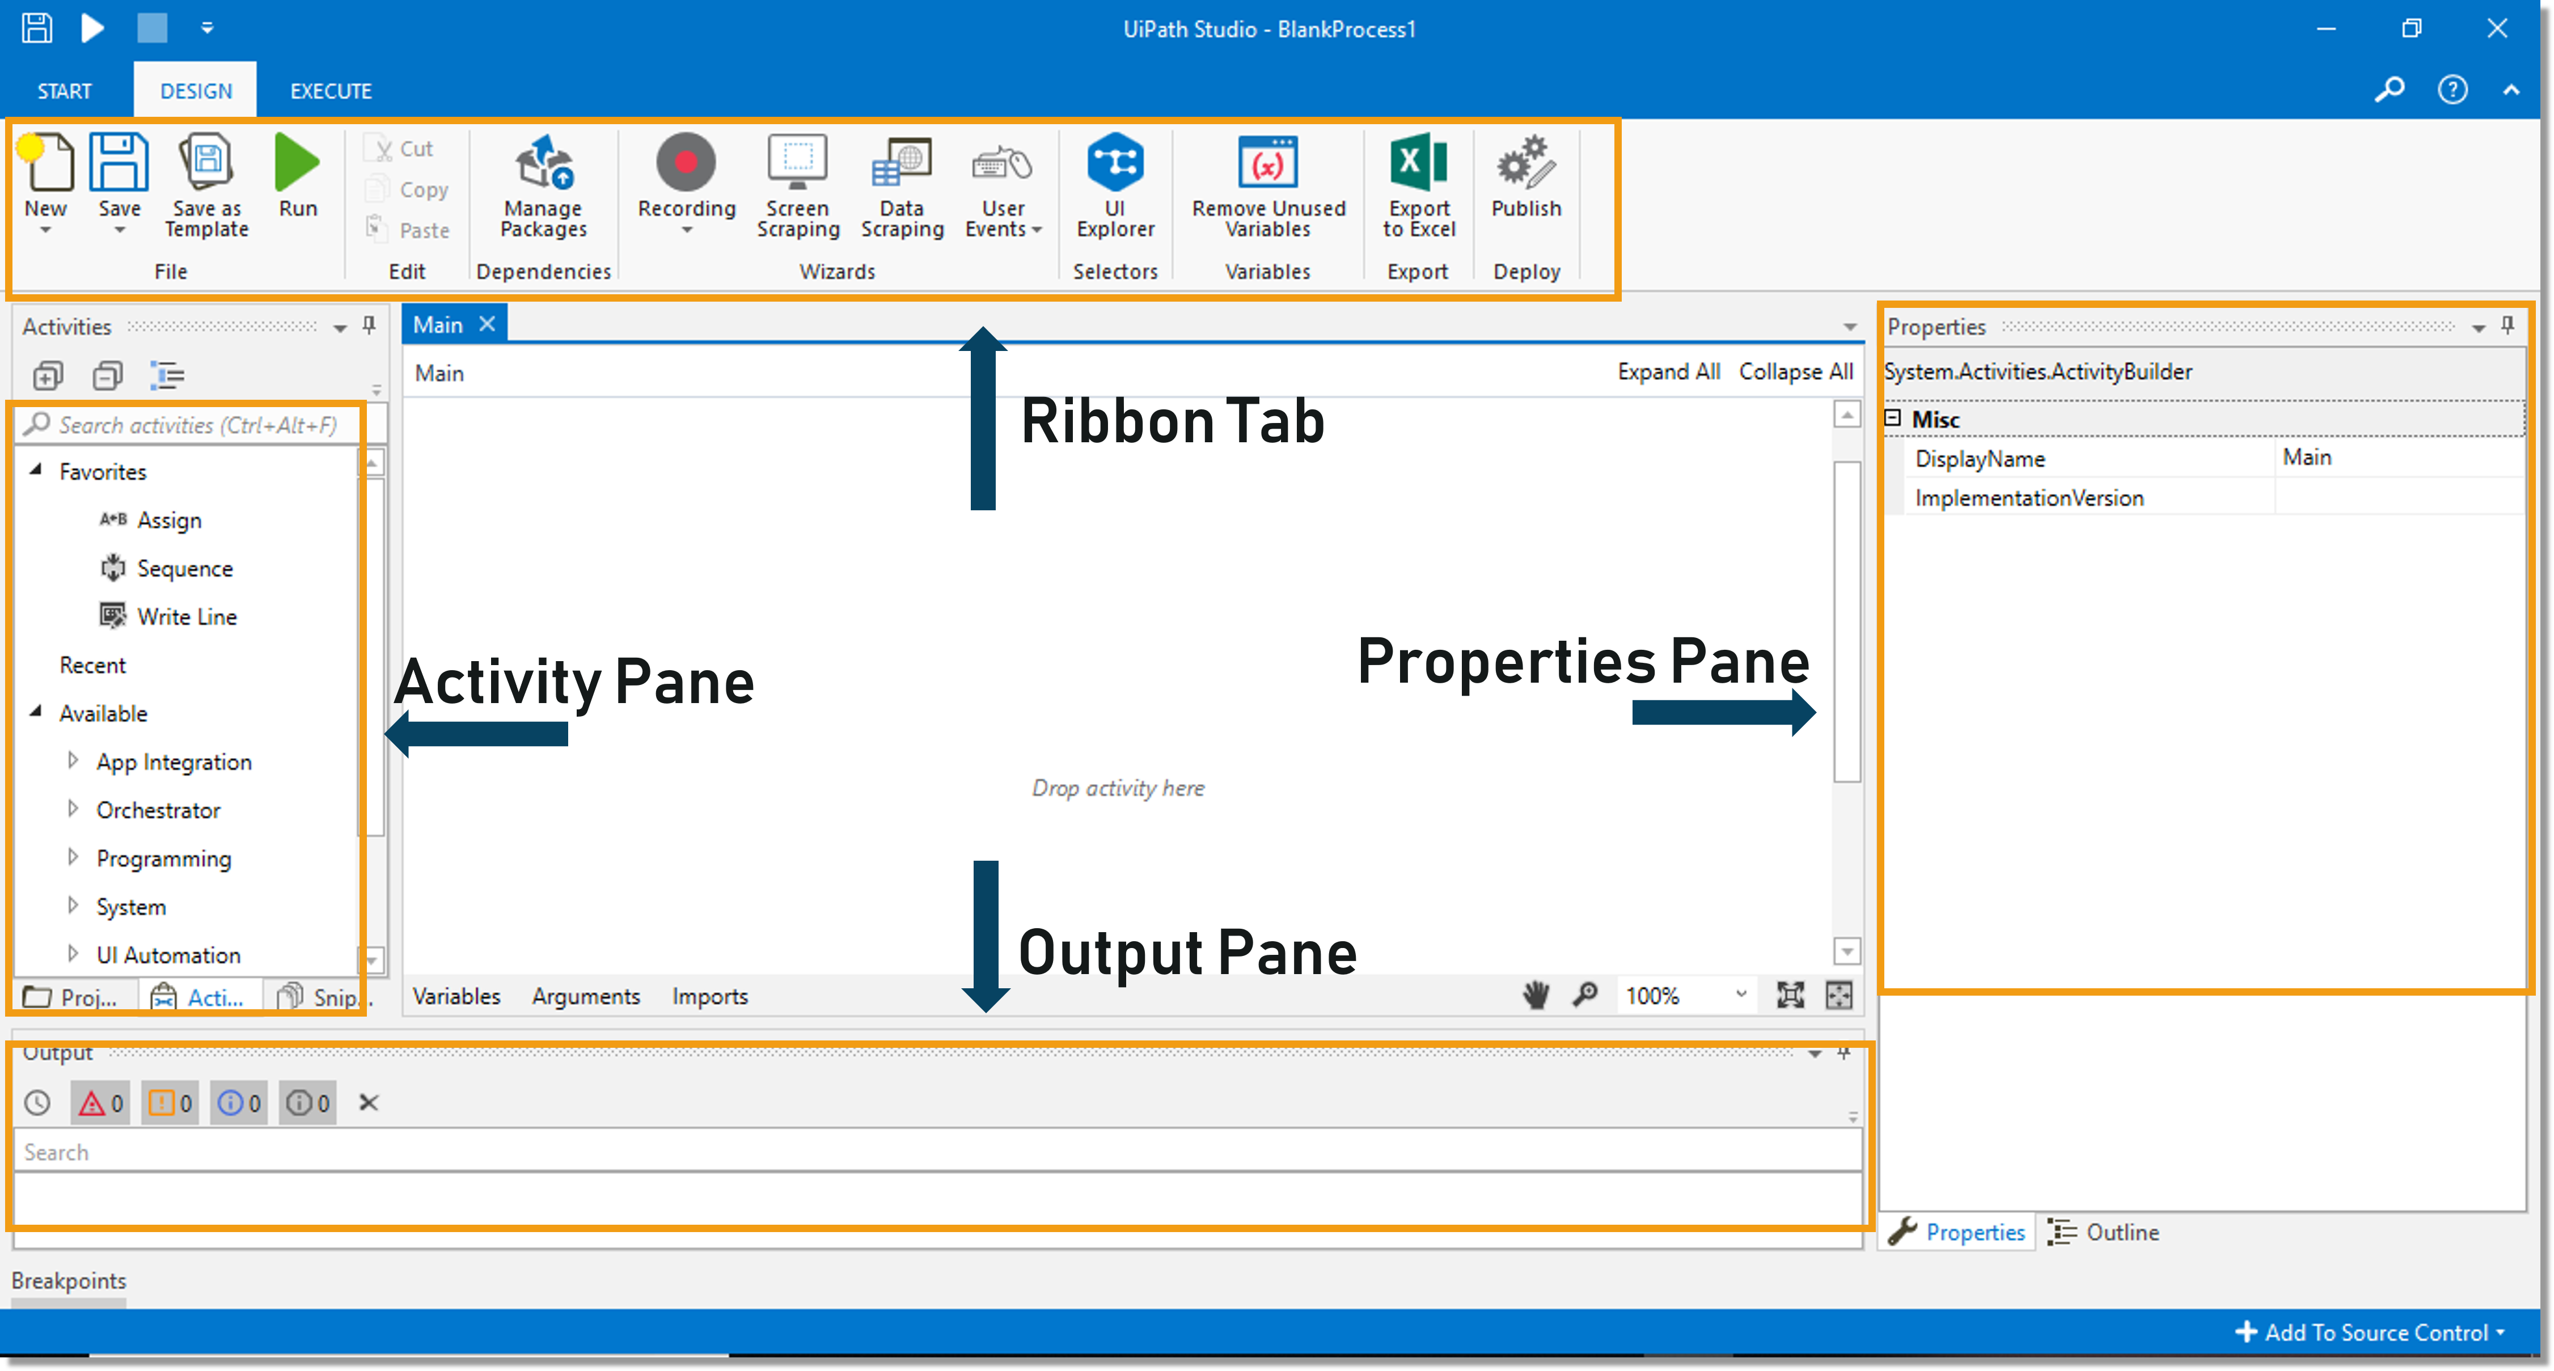
Task: Collapse the Favorites tree node
Action: point(36,470)
